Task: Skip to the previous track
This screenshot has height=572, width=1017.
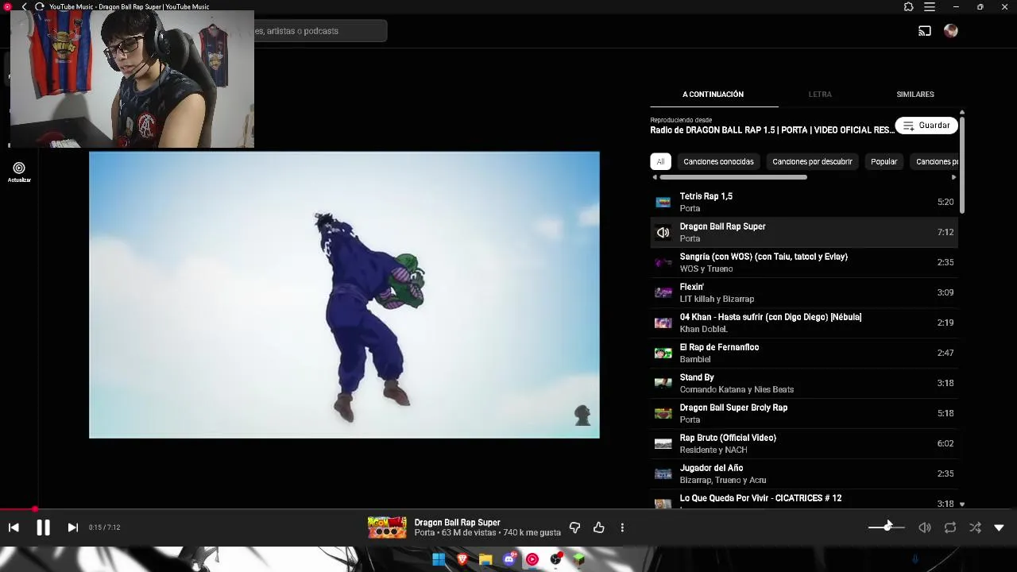Action: pyautogui.click(x=14, y=528)
